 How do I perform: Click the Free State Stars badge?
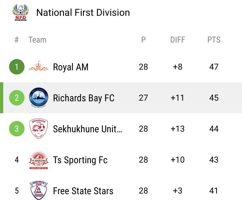click(x=38, y=190)
